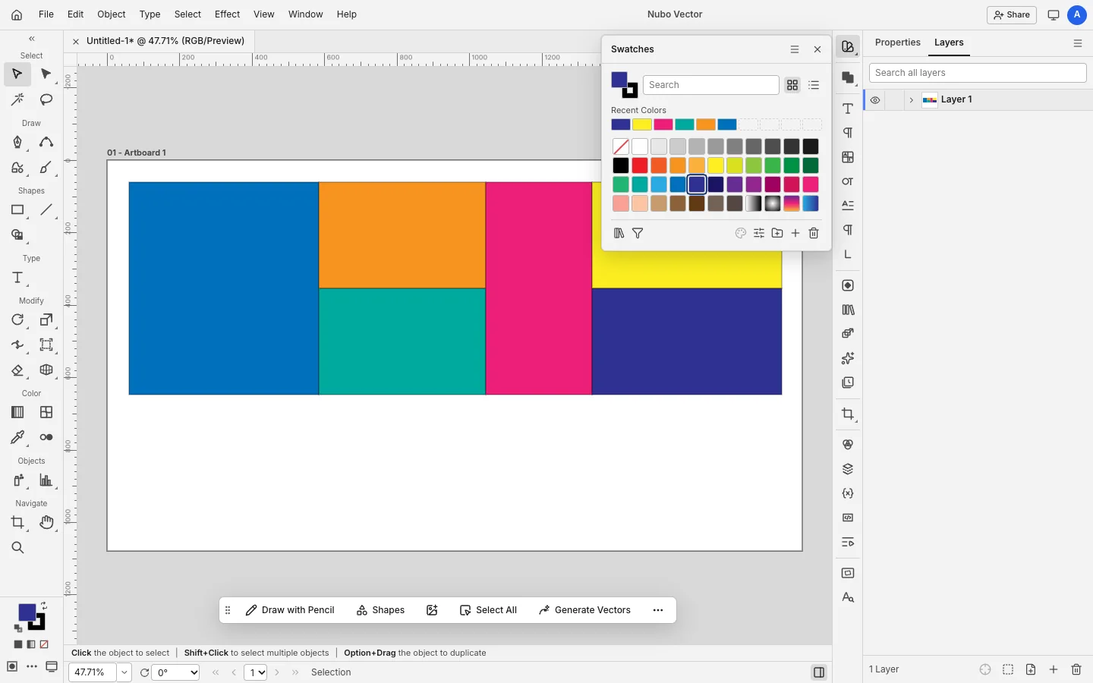
Task: Select the Hand tool
Action: coord(46,522)
